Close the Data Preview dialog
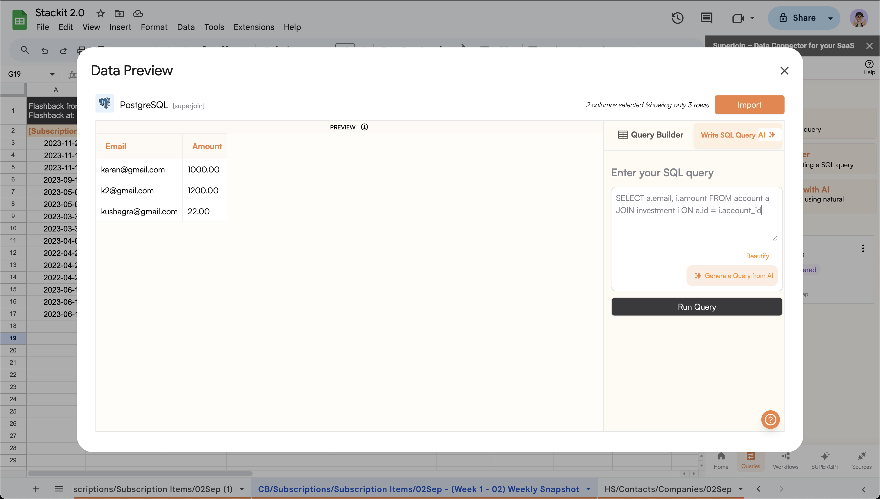880x499 pixels. click(784, 71)
